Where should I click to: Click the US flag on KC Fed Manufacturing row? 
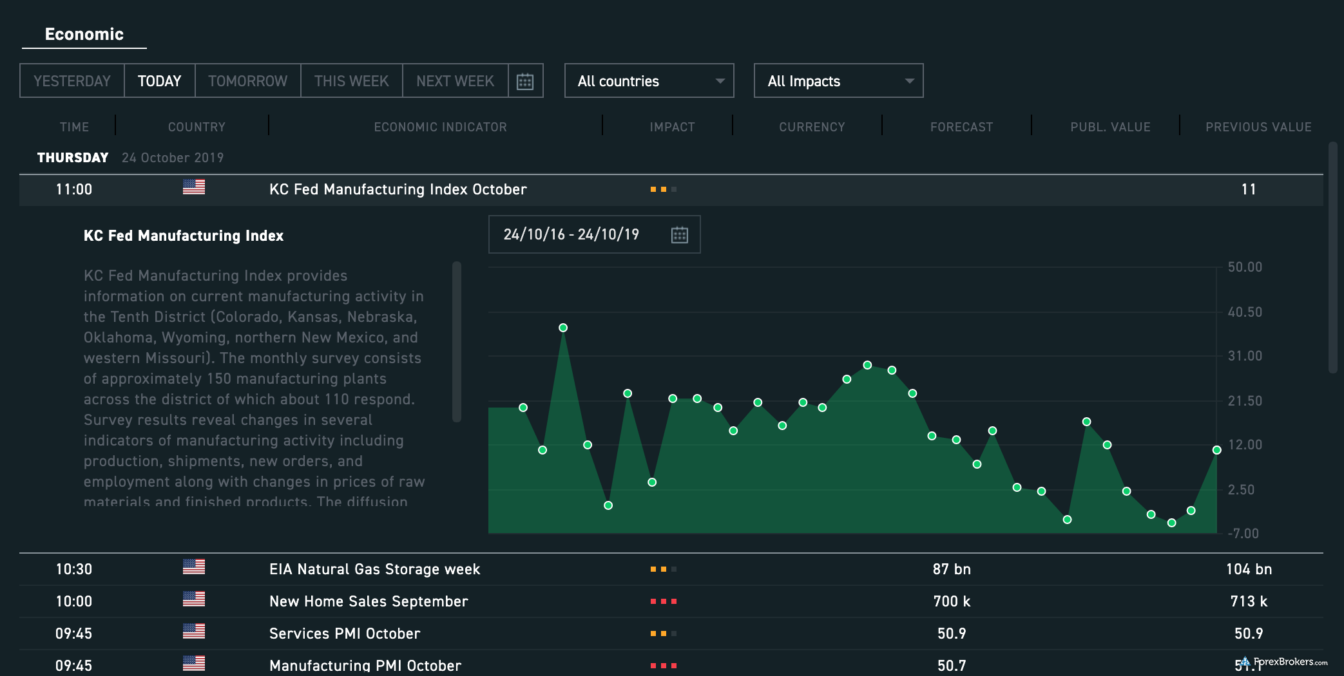(193, 188)
